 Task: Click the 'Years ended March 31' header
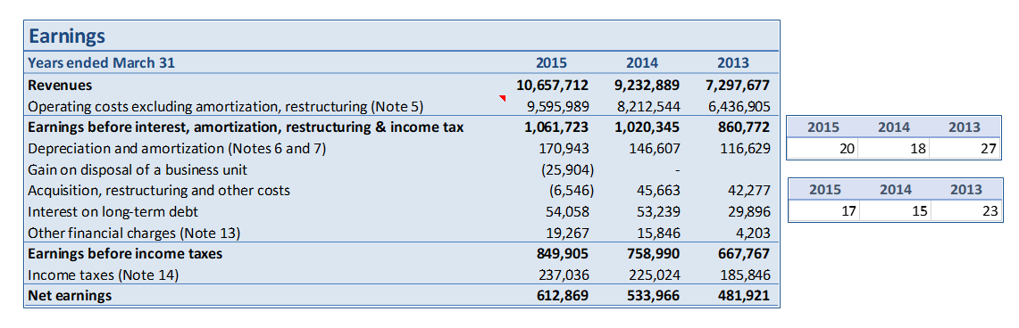click(x=102, y=63)
